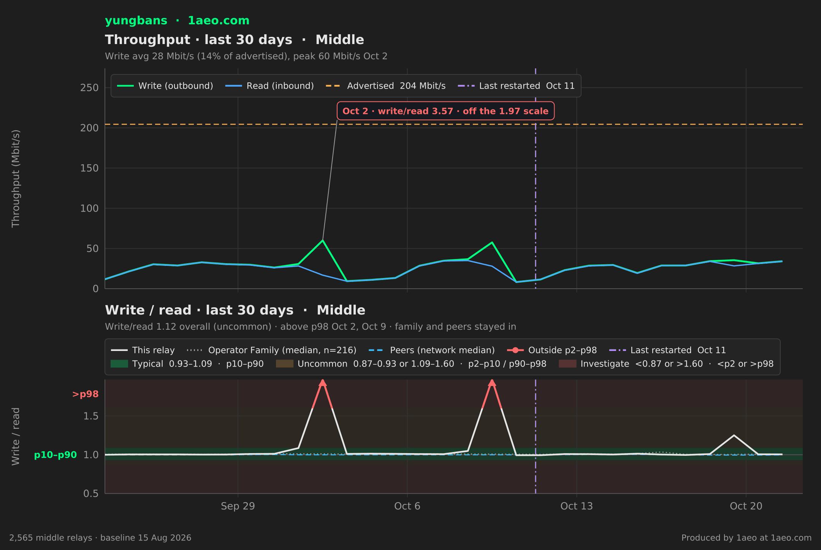Click the 2,565 middle relays baseline footer
The height and width of the screenshot is (550, 821).
100,538
